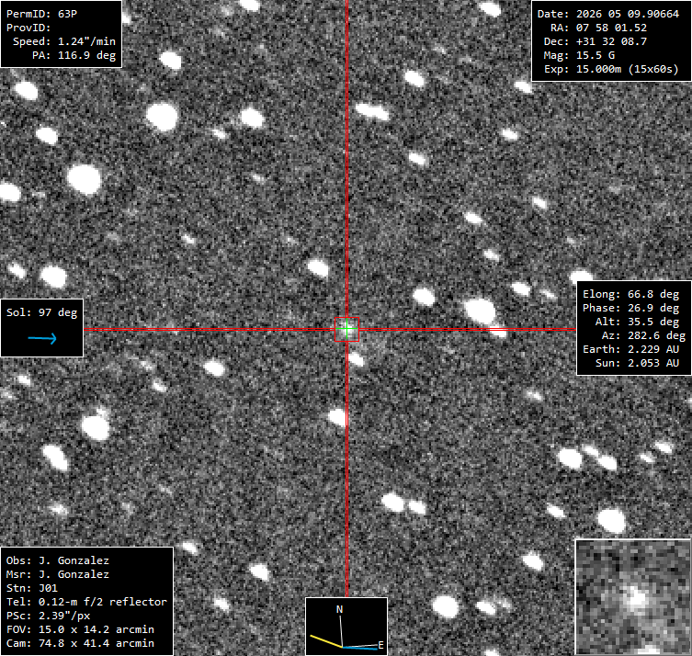Click the 'Stn: J01' line
This screenshot has height=656, width=692.
(x=32, y=588)
